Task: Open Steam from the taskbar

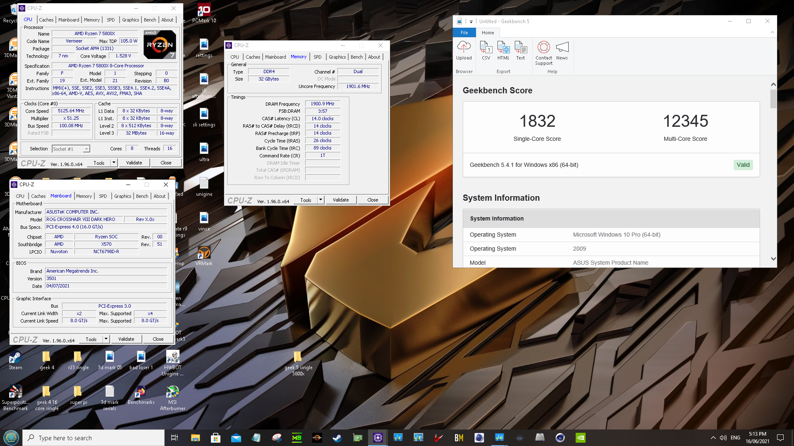Action: (337, 438)
